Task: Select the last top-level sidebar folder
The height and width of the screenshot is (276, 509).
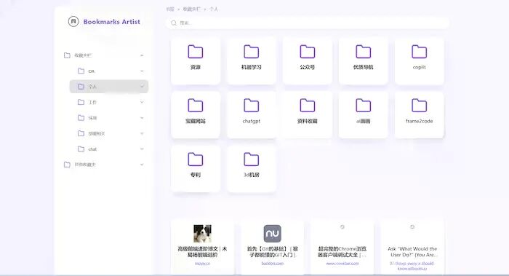Action: [104, 165]
